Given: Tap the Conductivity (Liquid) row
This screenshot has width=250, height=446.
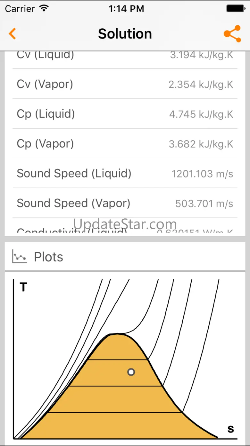Looking at the screenshot, I should tap(125, 230).
